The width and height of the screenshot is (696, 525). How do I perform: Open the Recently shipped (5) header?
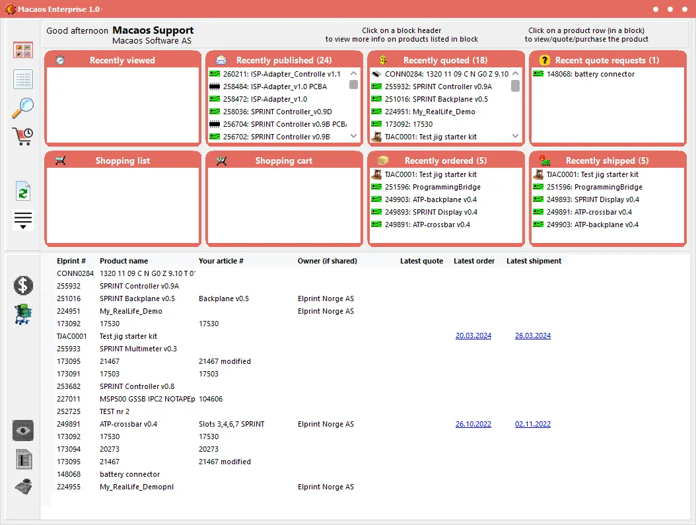(x=608, y=160)
